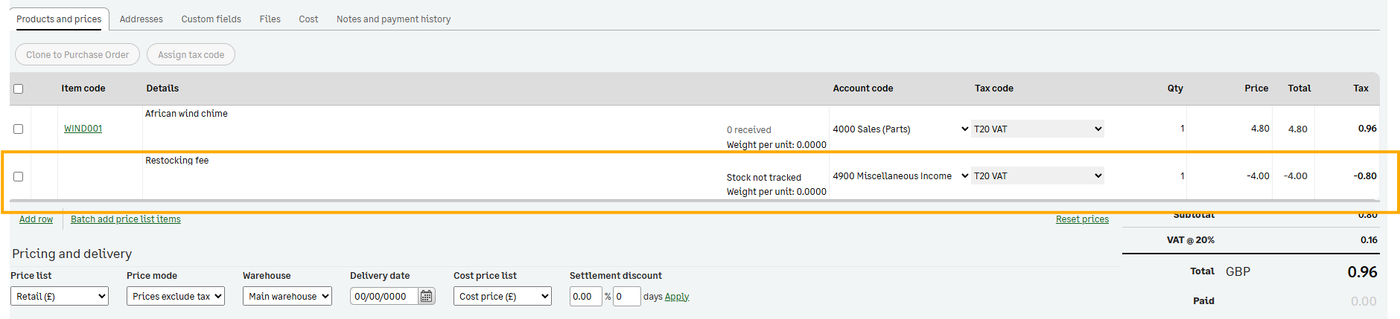The height and width of the screenshot is (319, 1400).
Task: Click the Reset prices link
Action: (1082, 219)
